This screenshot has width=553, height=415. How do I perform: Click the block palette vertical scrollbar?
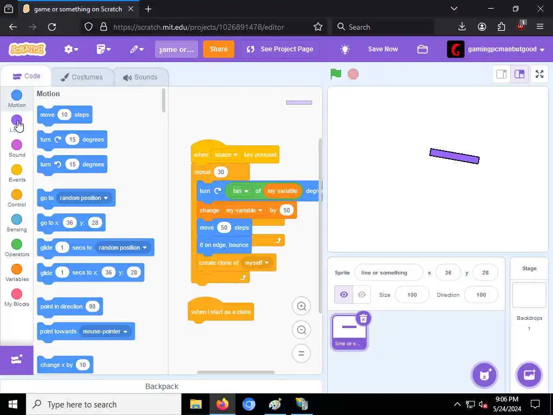[x=163, y=100]
